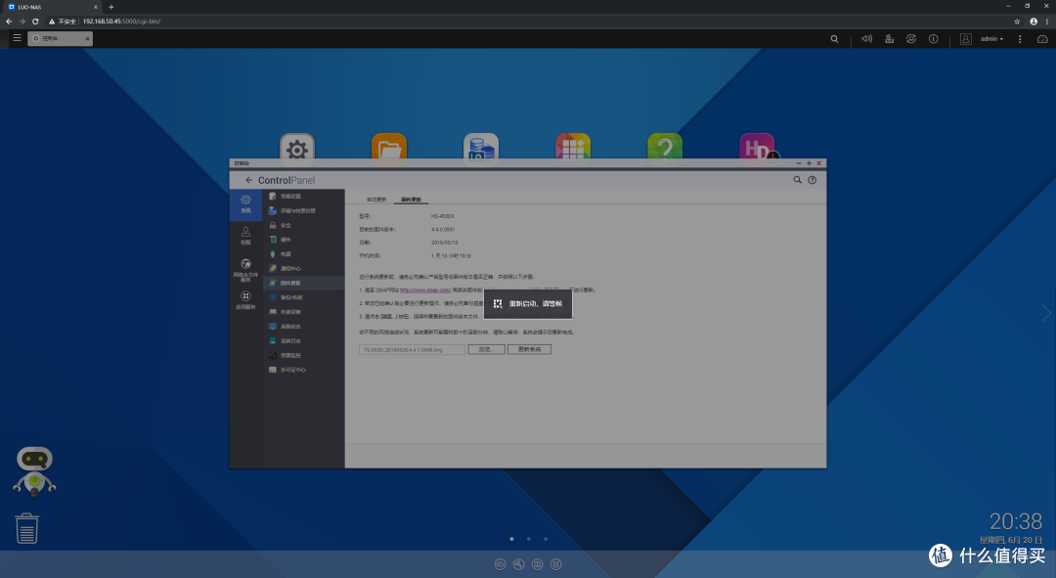The image size is (1056, 578).
Task: Expand the admin account dropdown
Action: pos(992,39)
